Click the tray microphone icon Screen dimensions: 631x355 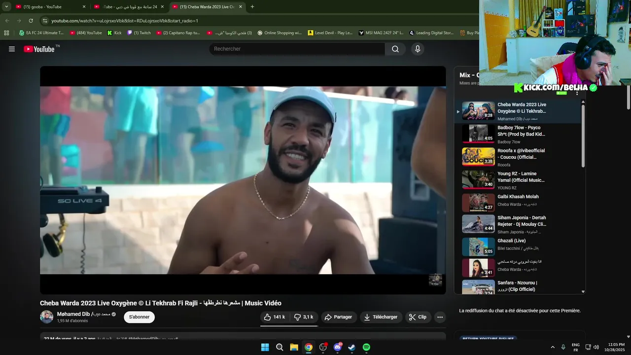(563, 347)
